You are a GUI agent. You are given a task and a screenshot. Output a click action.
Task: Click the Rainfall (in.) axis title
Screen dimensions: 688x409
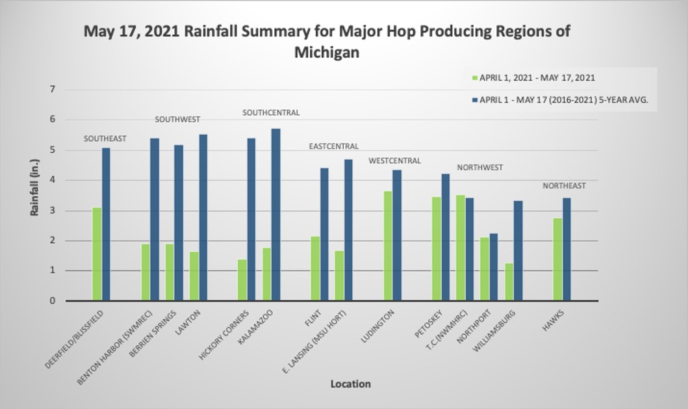pos(34,187)
